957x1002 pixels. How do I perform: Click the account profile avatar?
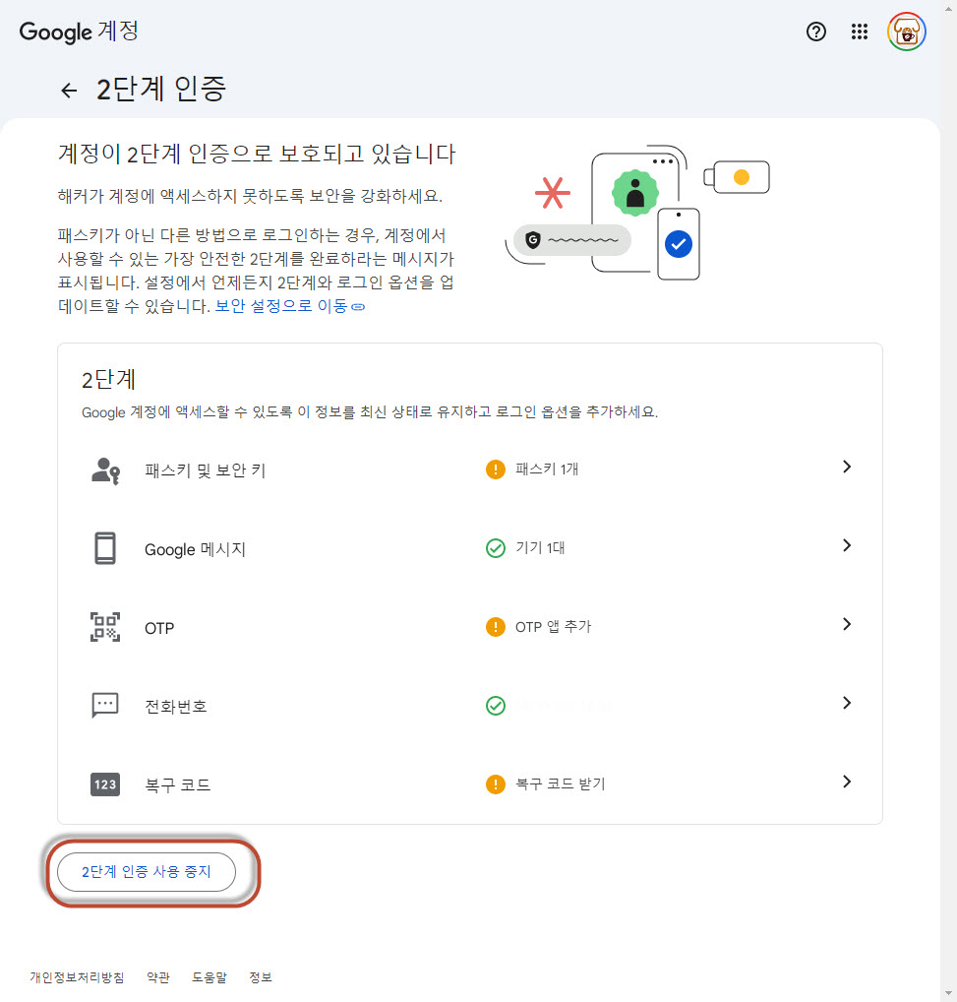906,31
